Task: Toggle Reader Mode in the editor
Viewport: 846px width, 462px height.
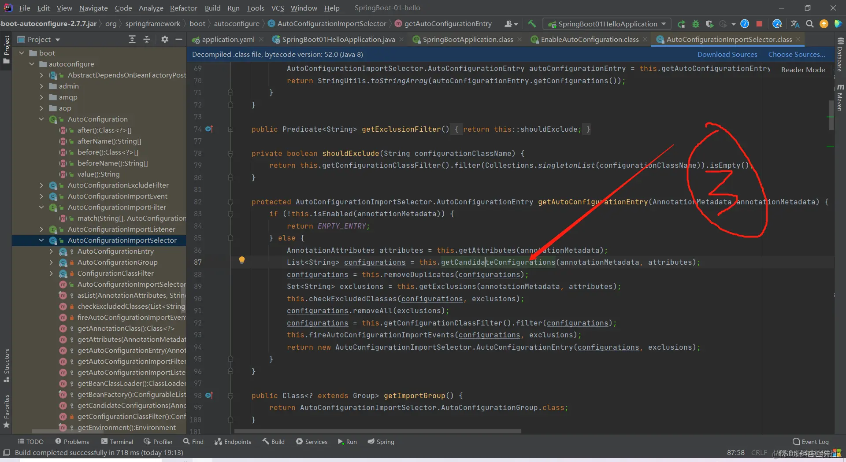Action: (803, 70)
